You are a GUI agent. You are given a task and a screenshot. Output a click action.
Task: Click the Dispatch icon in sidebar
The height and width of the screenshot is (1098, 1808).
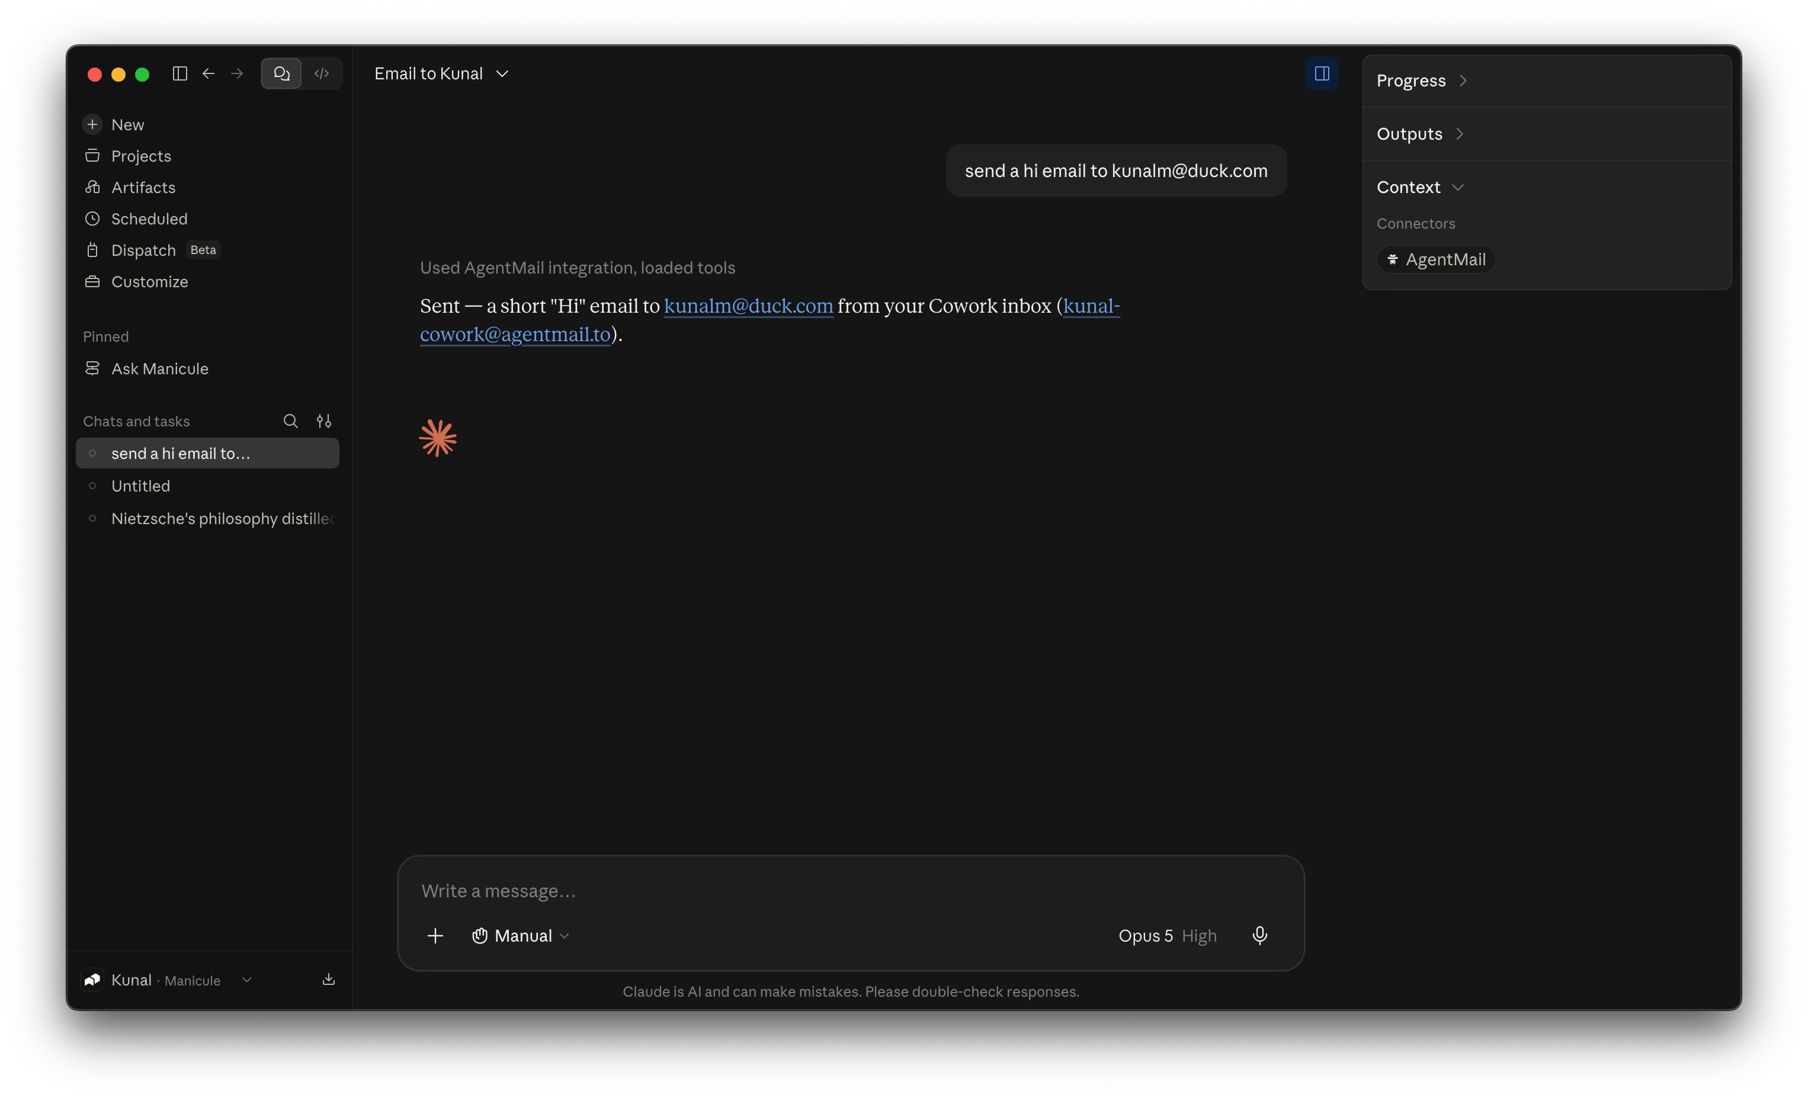[x=92, y=250]
